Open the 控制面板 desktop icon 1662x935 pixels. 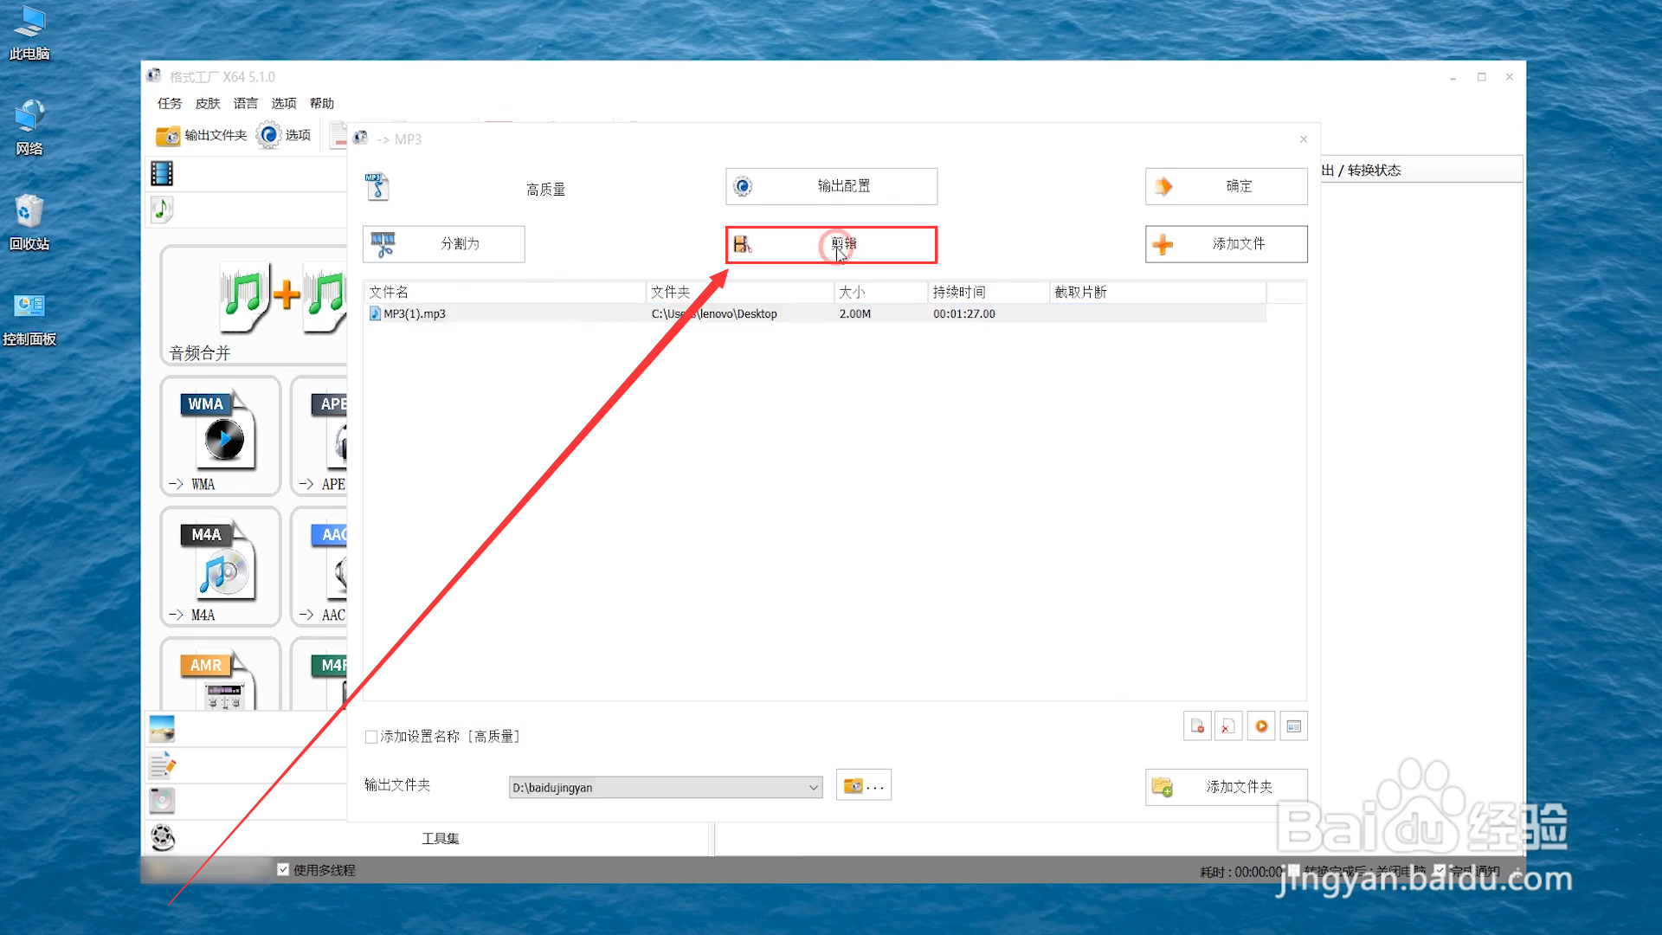click(29, 318)
